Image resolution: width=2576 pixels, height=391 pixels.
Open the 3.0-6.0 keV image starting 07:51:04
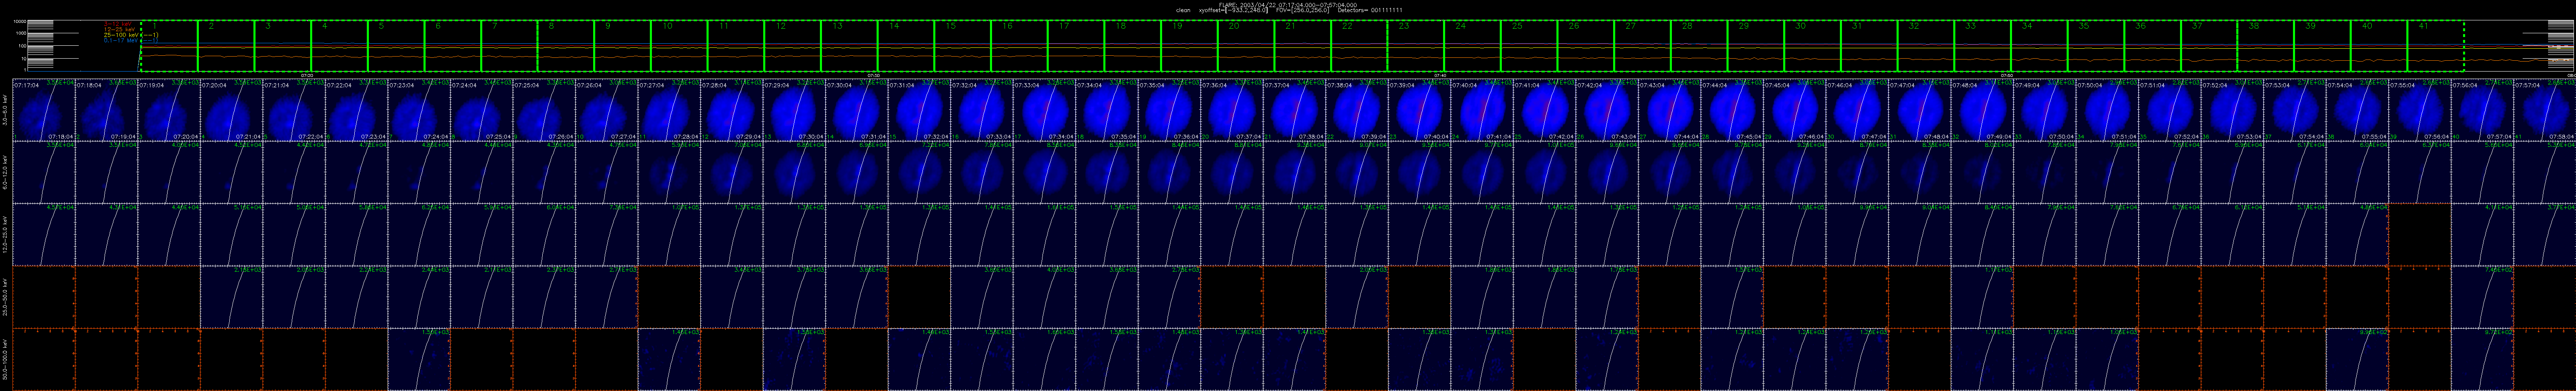(2170, 110)
